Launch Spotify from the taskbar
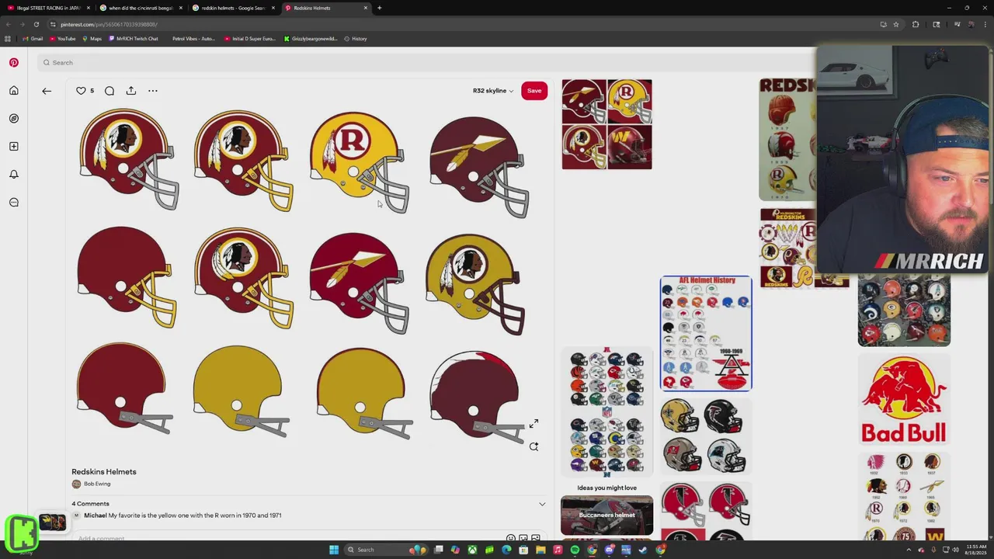 click(x=575, y=550)
